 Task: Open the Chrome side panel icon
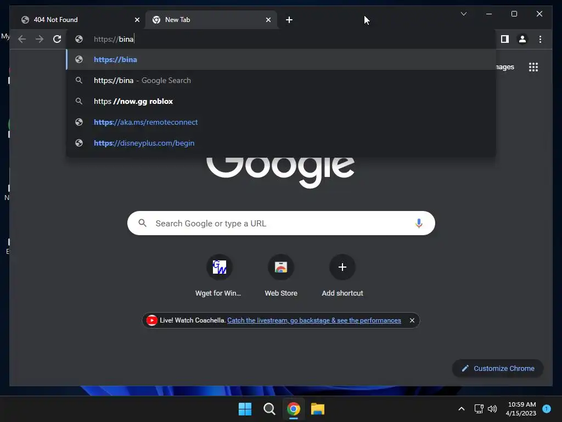point(505,39)
